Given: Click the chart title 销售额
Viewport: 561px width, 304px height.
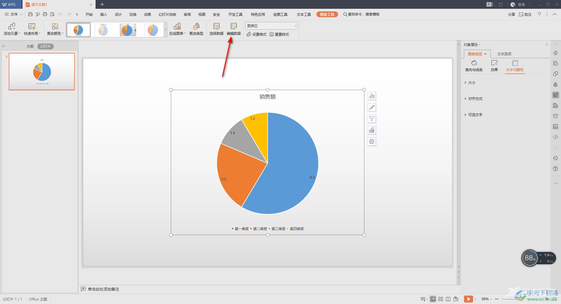Looking at the screenshot, I should pyautogui.click(x=268, y=97).
